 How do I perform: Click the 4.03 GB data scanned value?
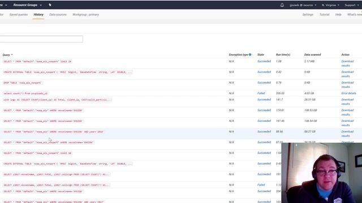point(309,93)
